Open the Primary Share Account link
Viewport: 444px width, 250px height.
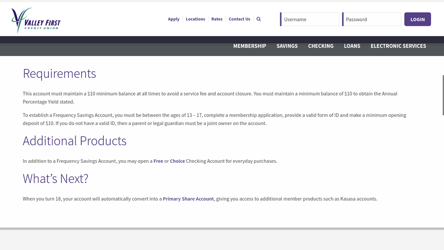pos(188,199)
